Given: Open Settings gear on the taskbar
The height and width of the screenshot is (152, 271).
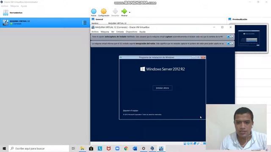Looking at the screenshot, I should pos(144,148).
